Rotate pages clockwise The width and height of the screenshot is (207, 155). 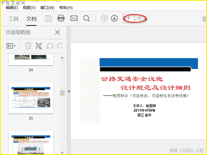pyautogui.click(x=60, y=46)
